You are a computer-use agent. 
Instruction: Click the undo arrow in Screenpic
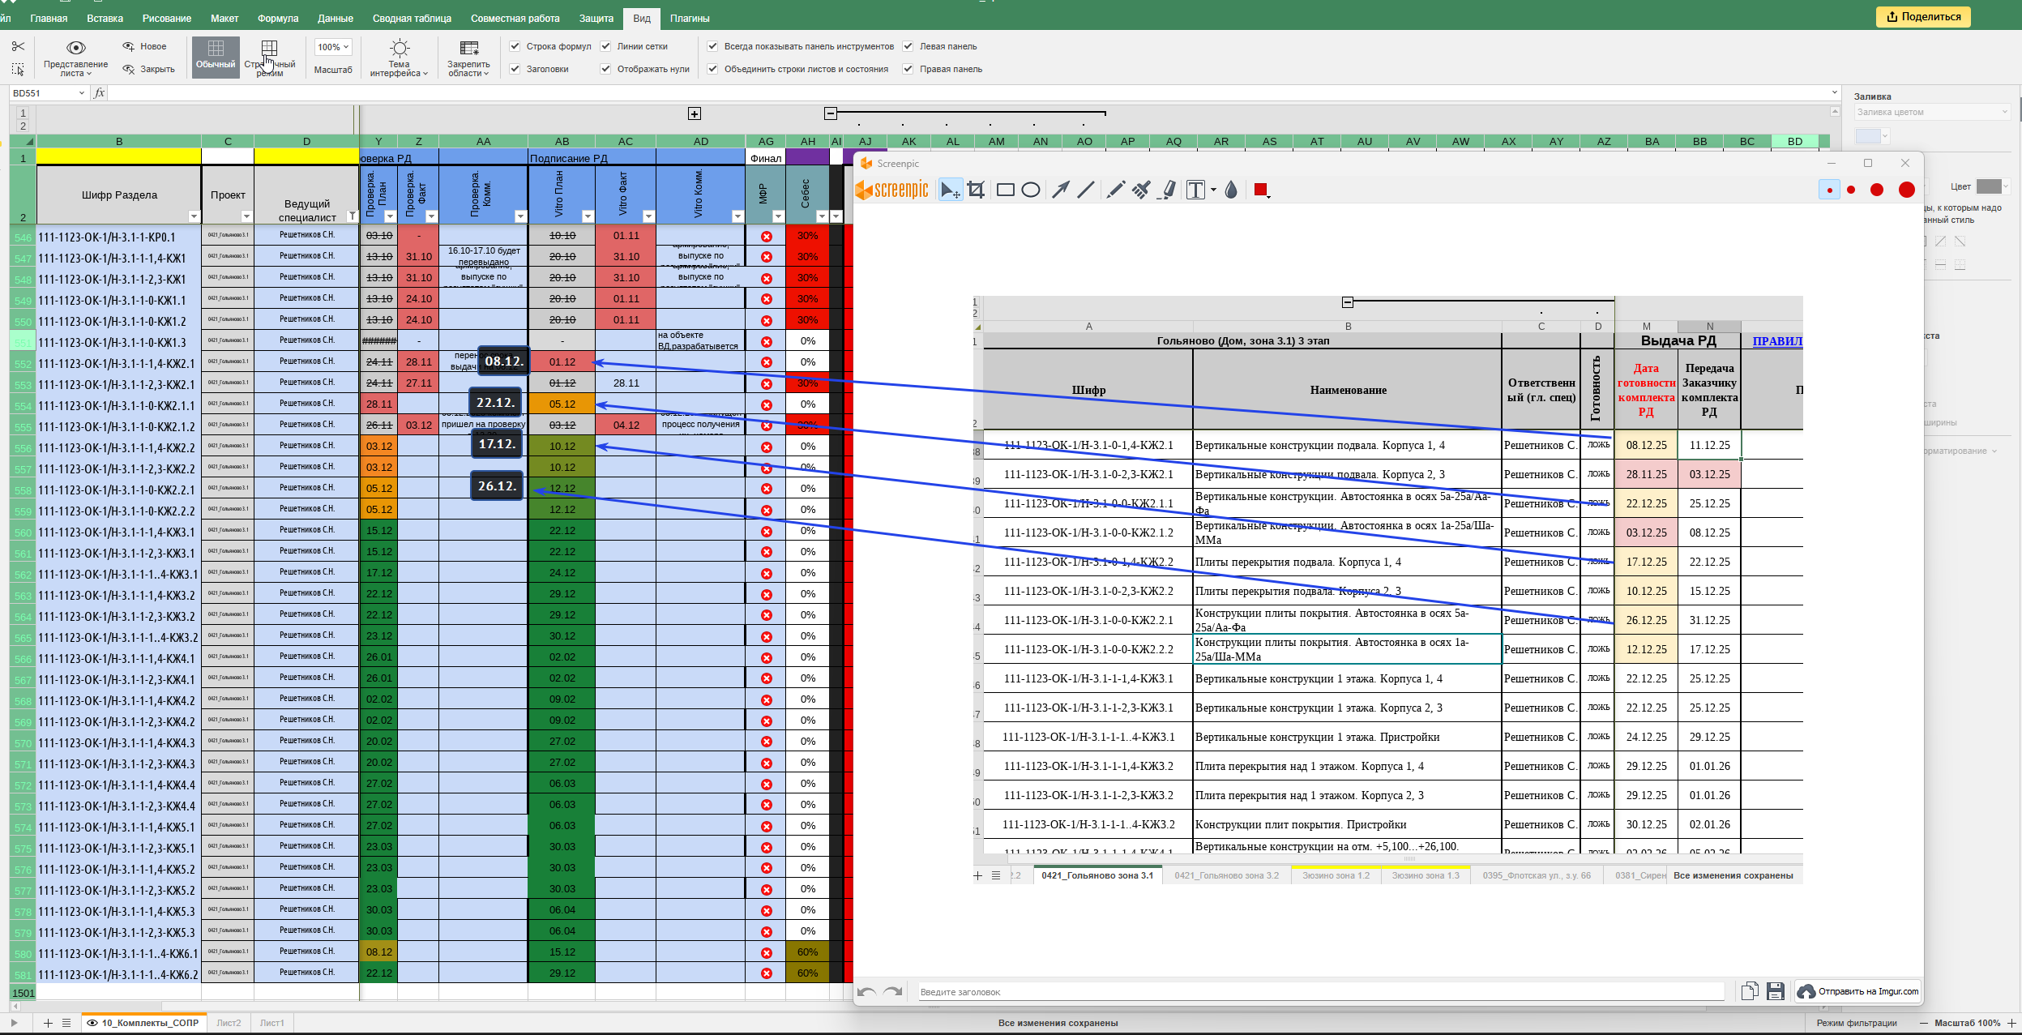pyautogui.click(x=866, y=991)
